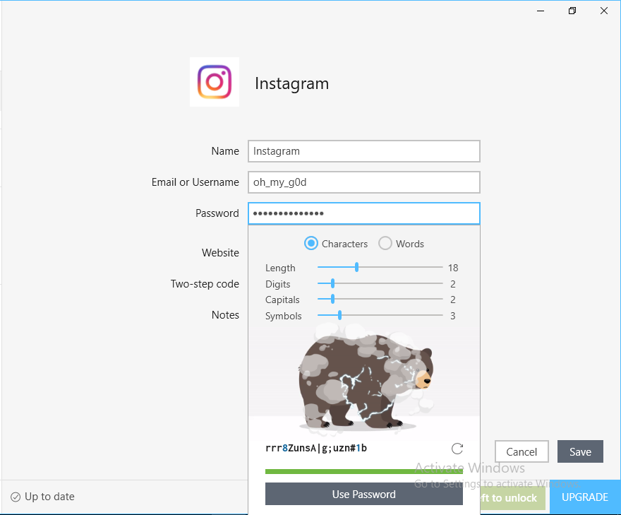Click the Instagram title heading
Viewport: 621px width, 515px height.
[x=292, y=83]
